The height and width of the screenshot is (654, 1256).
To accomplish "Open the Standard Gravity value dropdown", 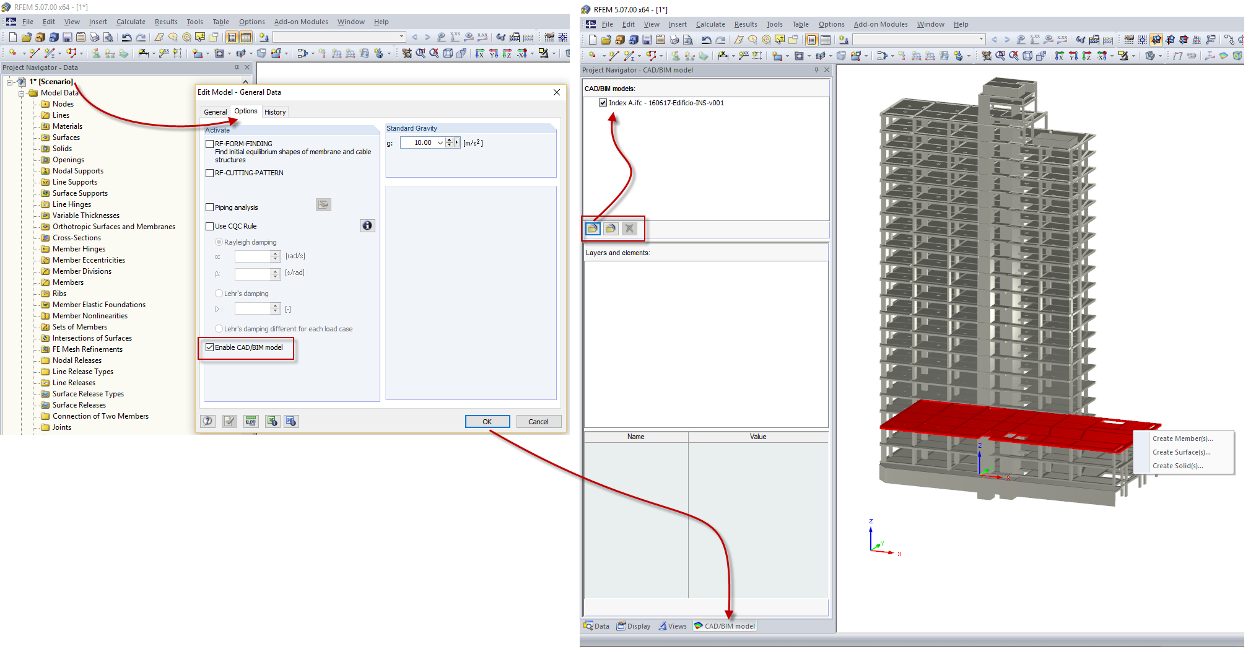I will click(x=440, y=142).
